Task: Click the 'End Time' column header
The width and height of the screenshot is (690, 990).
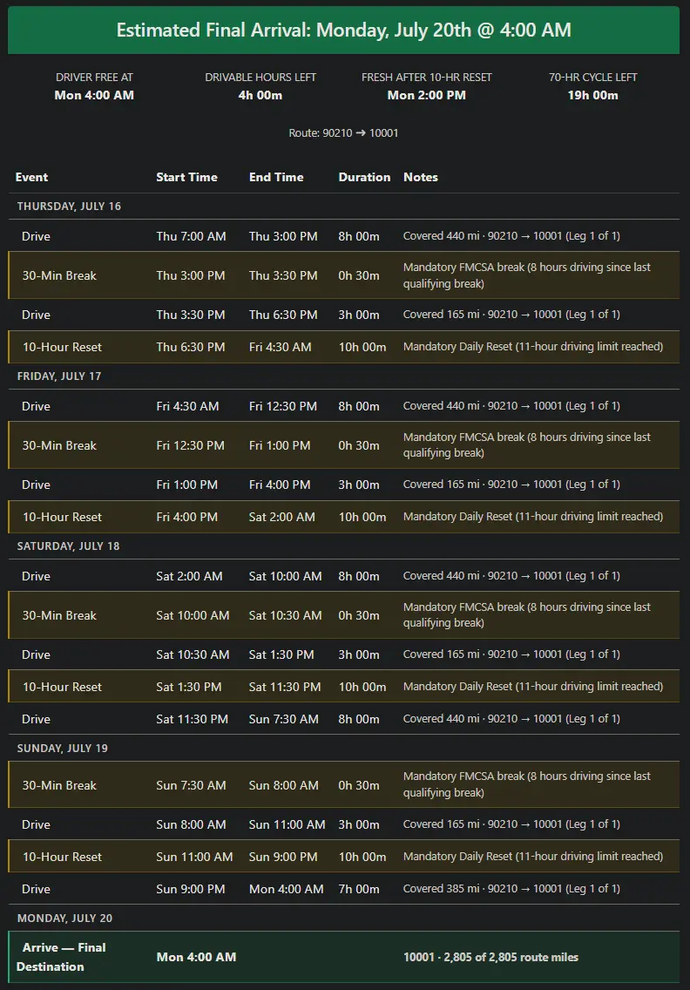Action: [276, 178]
